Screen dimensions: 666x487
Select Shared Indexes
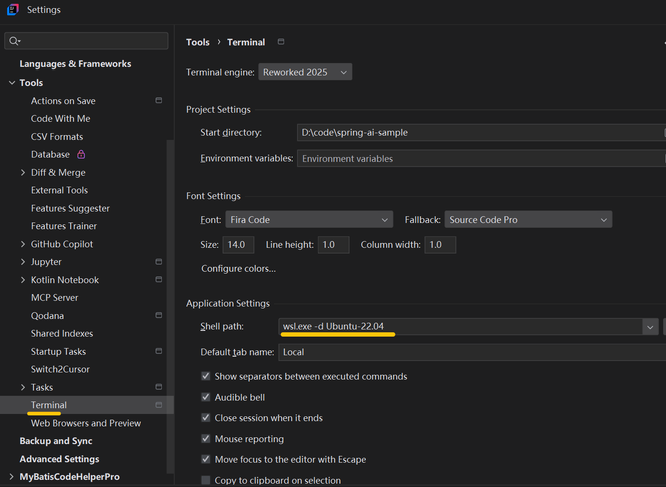pyautogui.click(x=62, y=333)
